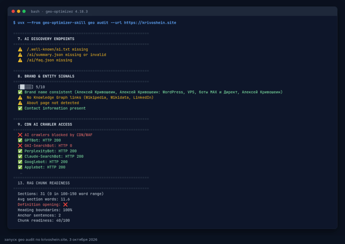Click the '9. CDN AI CRAWLER ACCESS' heading
Screen dimensions: 345x244
45,124
